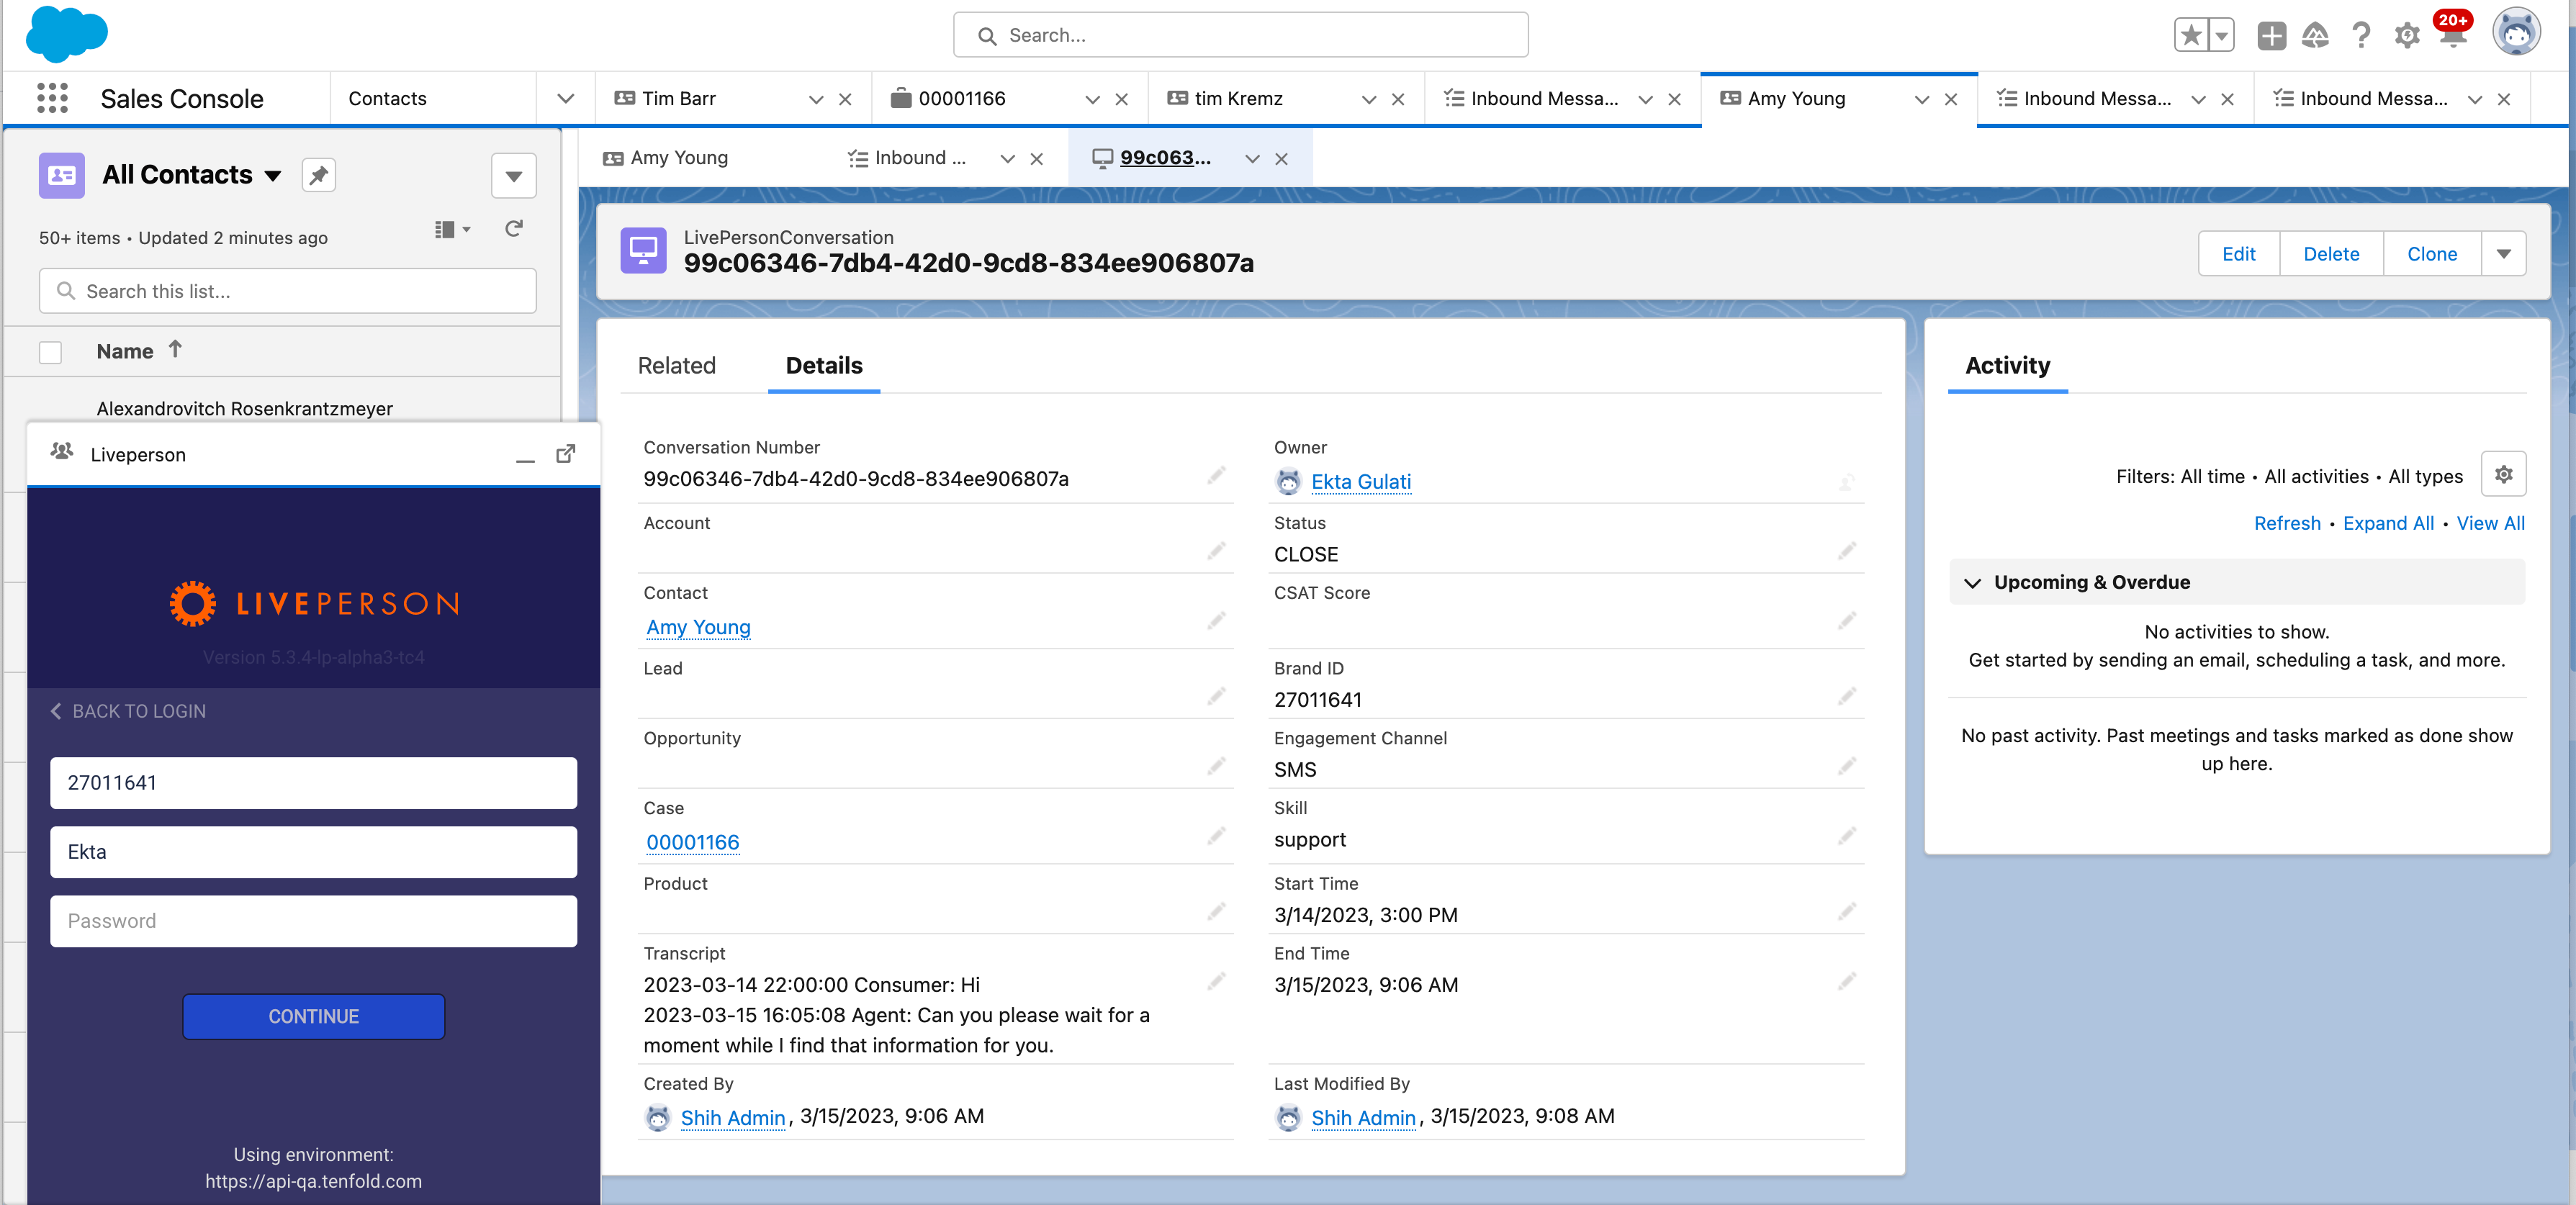Open more actions dropdown beside Clone

2503,254
